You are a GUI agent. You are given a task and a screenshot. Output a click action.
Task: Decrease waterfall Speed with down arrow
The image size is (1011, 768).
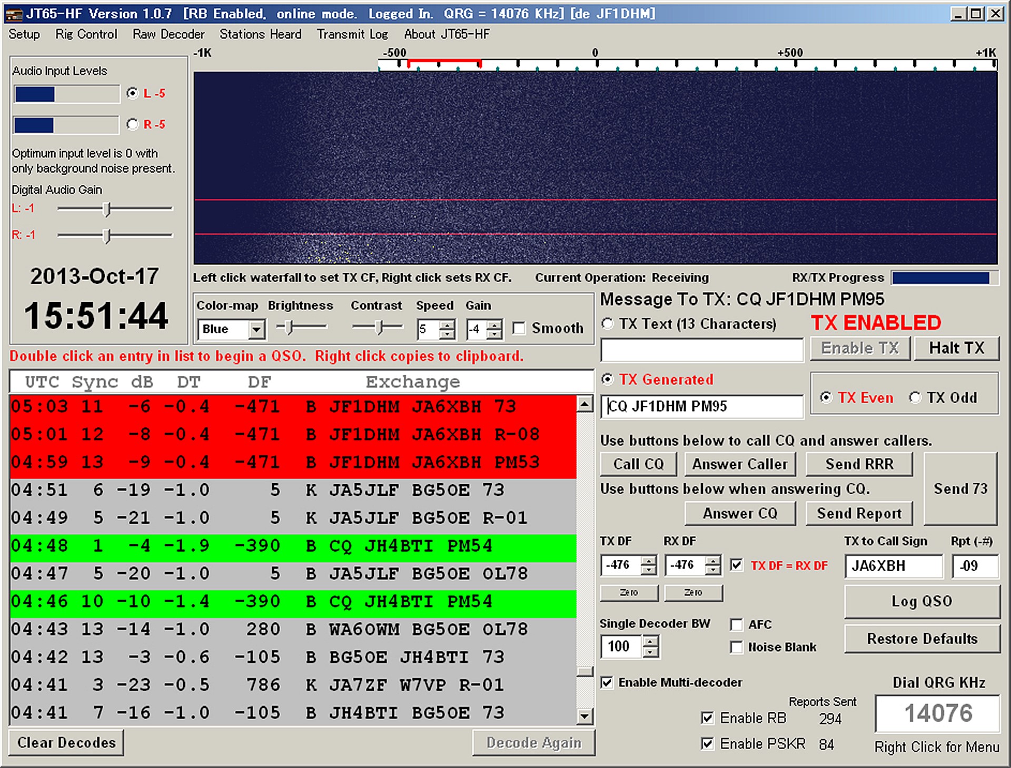click(447, 334)
